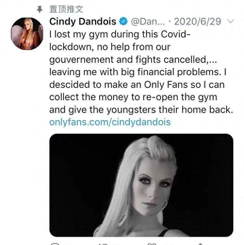Open the @Dan... handle

click(148, 21)
